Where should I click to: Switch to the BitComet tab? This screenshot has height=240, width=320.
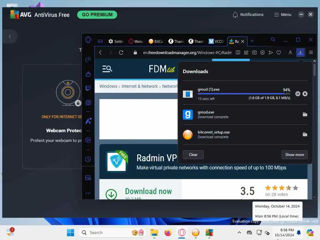coord(156,42)
